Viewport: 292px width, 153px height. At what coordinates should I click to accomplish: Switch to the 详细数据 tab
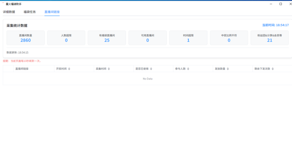point(9,12)
